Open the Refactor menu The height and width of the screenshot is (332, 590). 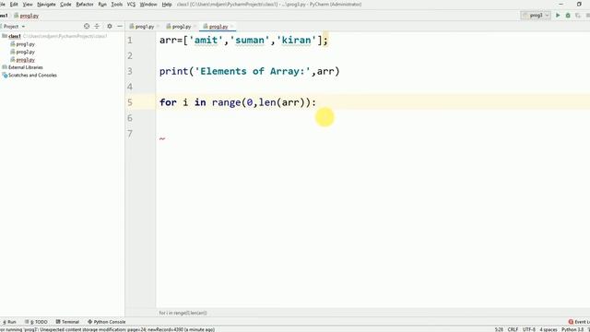point(85,5)
